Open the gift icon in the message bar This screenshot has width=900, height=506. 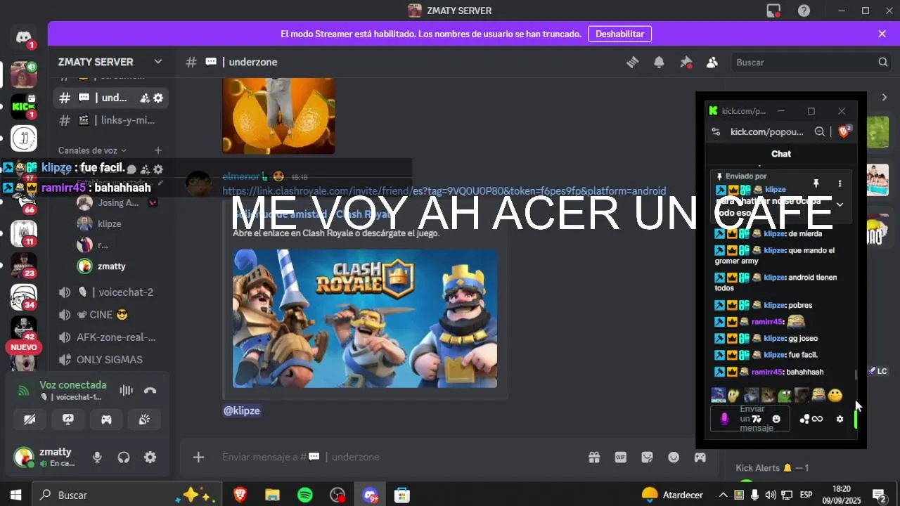(x=594, y=458)
